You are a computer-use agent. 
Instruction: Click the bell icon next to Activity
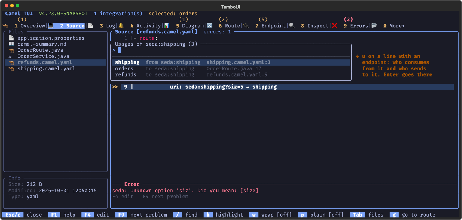[121, 26]
